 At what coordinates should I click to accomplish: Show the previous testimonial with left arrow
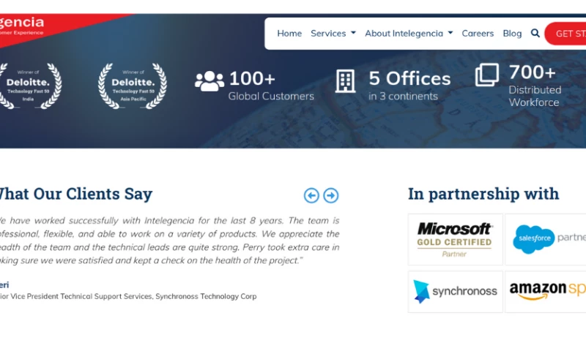pyautogui.click(x=311, y=195)
